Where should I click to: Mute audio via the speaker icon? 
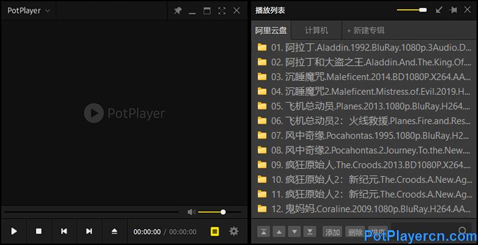point(191,212)
